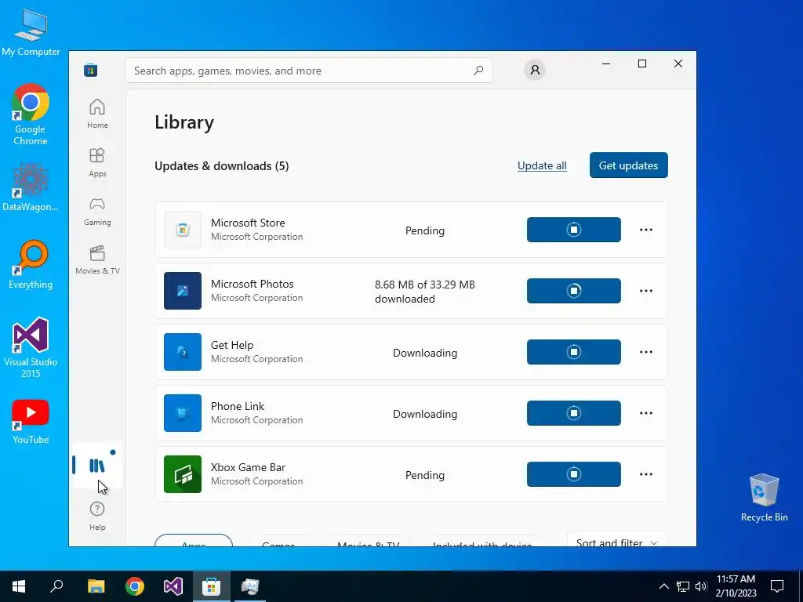803x602 pixels.
Task: Click the search magnifier icon
Action: click(x=478, y=71)
